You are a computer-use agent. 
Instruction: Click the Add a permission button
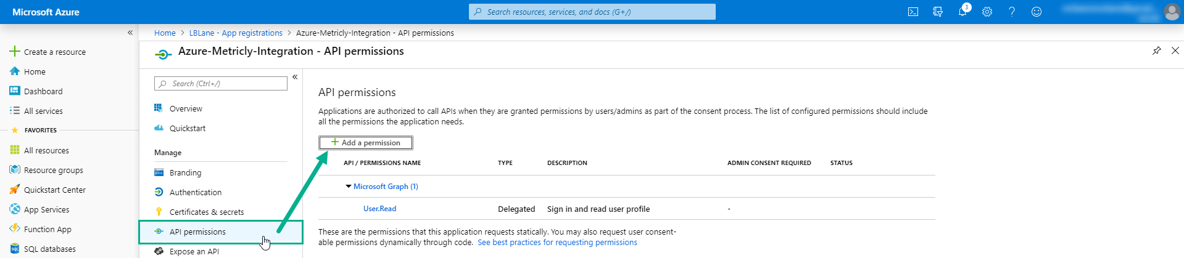point(366,143)
